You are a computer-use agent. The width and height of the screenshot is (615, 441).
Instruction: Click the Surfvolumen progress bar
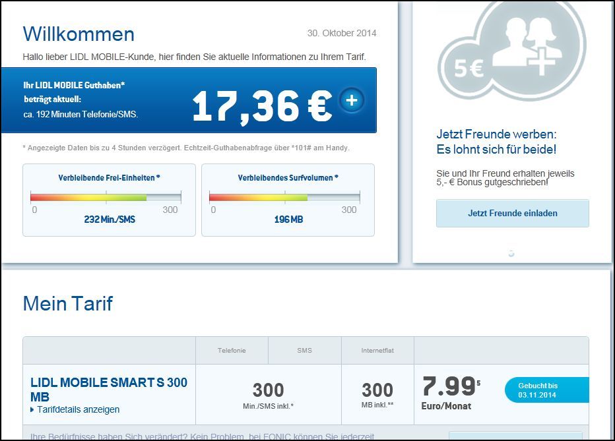(x=285, y=197)
